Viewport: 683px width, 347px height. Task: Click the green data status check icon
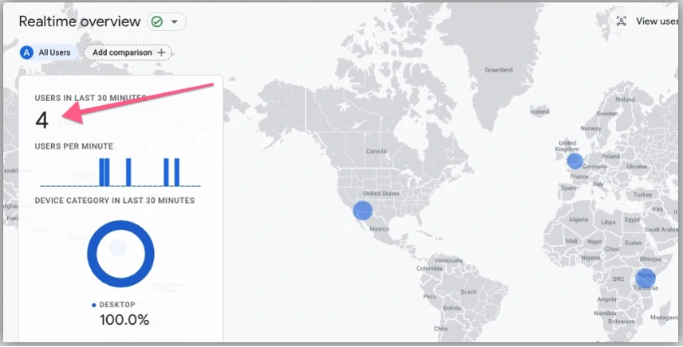[x=157, y=21]
